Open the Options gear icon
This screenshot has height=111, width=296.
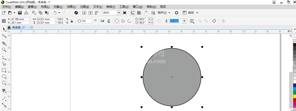pos(177,13)
